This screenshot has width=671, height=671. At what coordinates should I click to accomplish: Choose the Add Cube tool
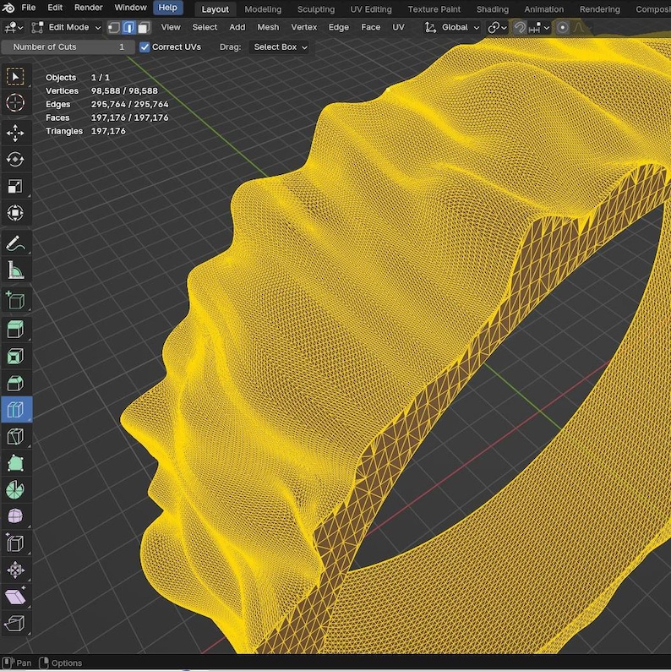click(x=15, y=300)
